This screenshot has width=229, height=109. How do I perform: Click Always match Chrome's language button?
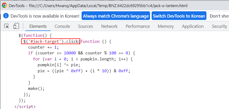click(x=116, y=16)
